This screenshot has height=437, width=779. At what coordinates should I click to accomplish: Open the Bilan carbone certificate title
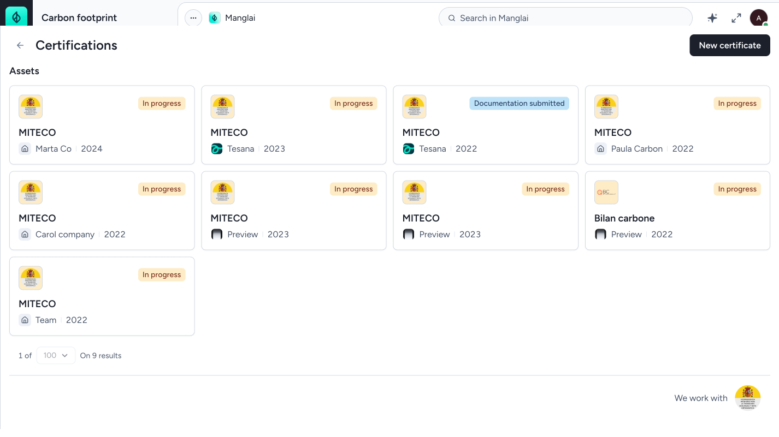pos(624,218)
